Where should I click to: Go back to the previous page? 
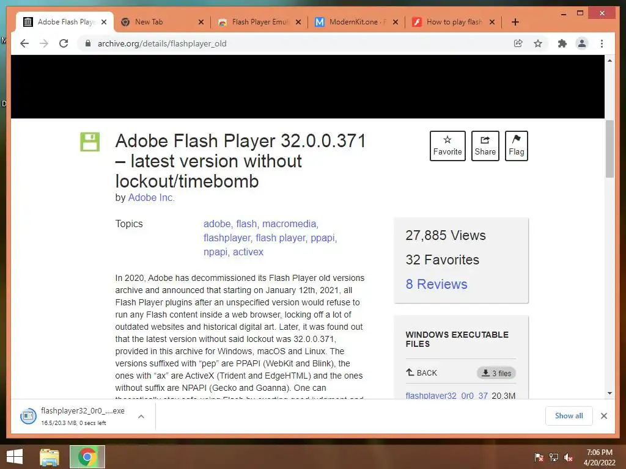coord(24,43)
